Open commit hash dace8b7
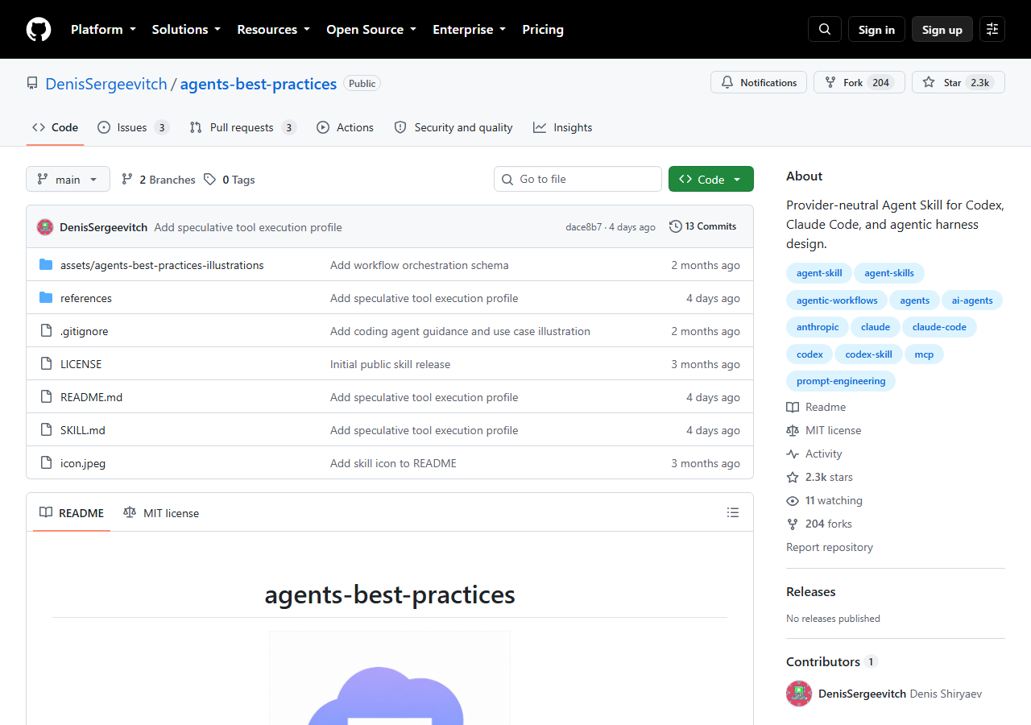Screen dimensions: 1031x725 (x=583, y=227)
